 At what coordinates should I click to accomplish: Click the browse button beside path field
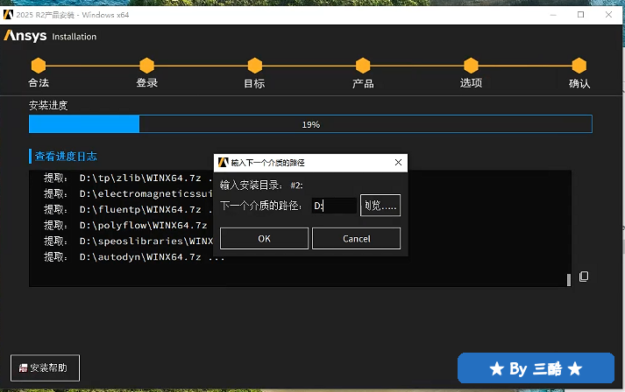(380, 206)
